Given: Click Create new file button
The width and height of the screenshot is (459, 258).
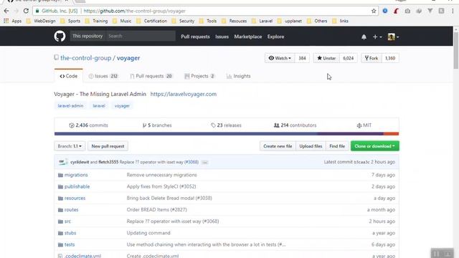Looking at the screenshot, I should (278, 146).
